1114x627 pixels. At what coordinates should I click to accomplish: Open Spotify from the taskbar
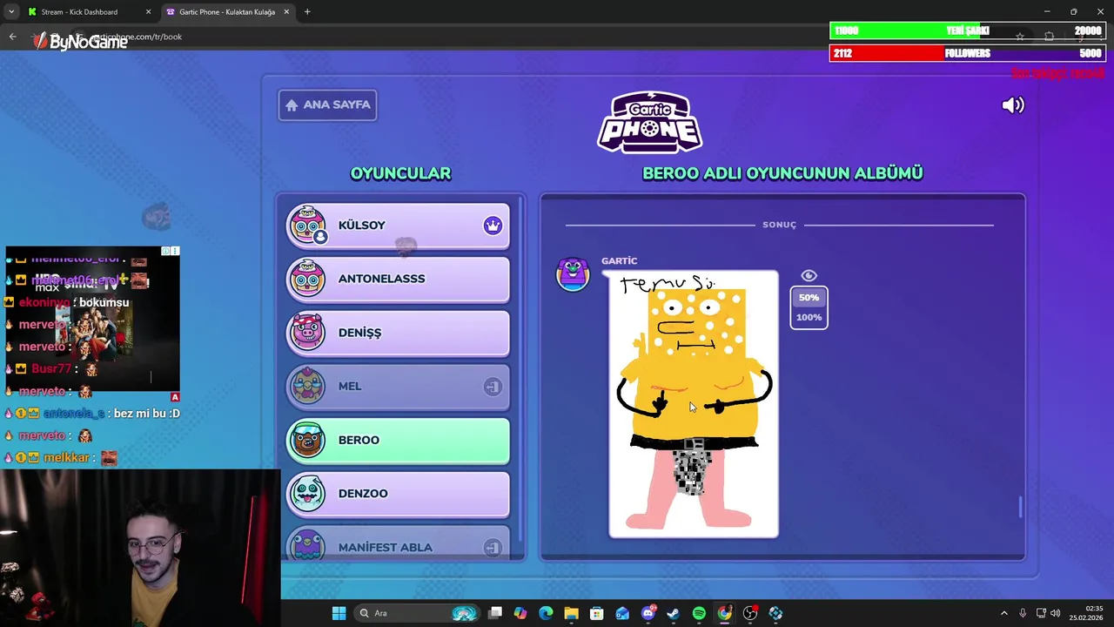[699, 613]
